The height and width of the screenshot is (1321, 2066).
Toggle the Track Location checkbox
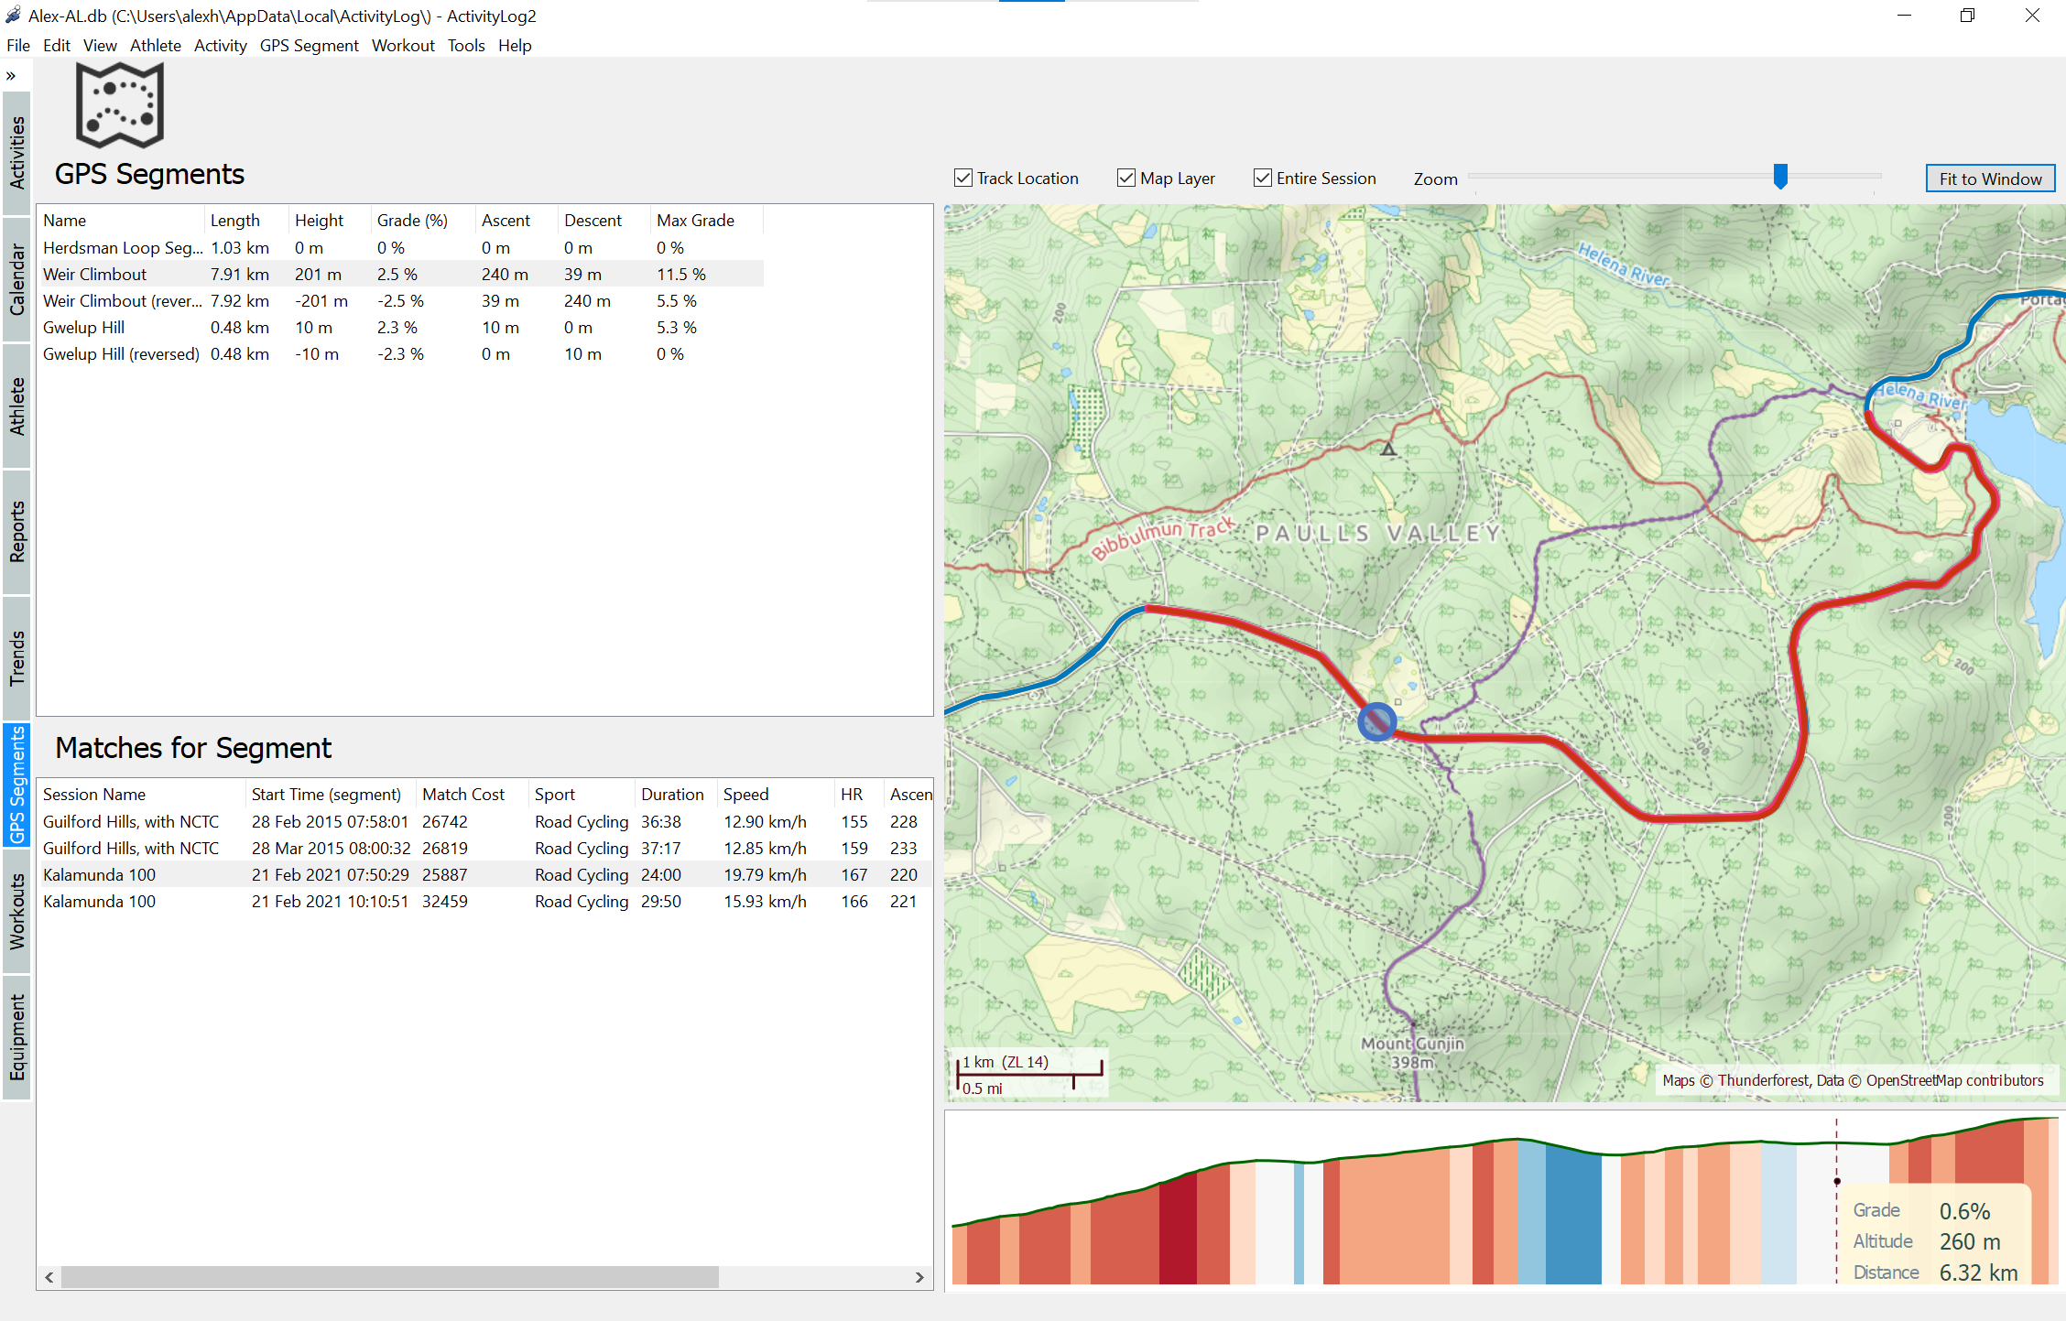click(963, 179)
